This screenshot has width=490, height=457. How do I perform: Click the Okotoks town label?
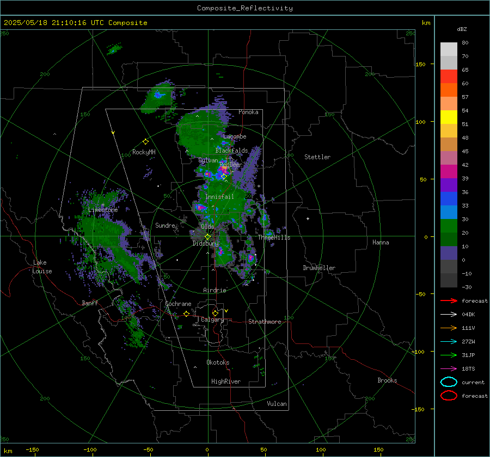(218, 362)
